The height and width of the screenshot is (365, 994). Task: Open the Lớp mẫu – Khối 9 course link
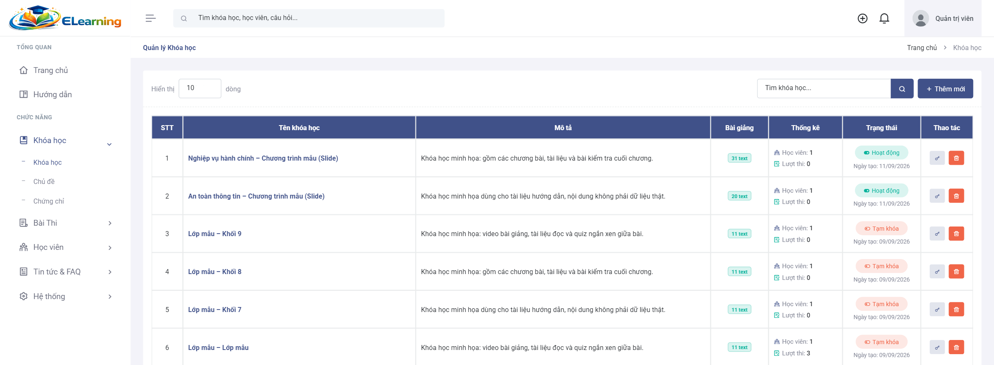(x=215, y=234)
